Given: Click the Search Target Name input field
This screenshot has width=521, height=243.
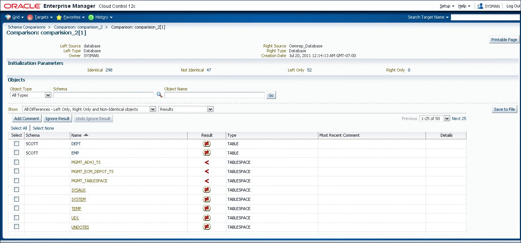Looking at the screenshot, I should [x=486, y=17].
